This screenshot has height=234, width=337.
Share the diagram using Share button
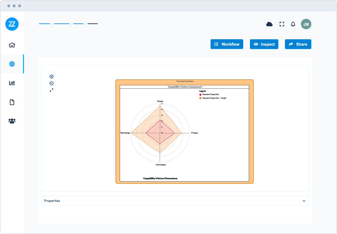pyautogui.click(x=298, y=44)
